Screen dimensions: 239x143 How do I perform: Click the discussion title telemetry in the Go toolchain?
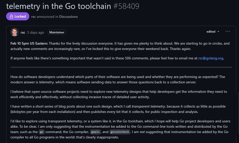click(x=59, y=6)
